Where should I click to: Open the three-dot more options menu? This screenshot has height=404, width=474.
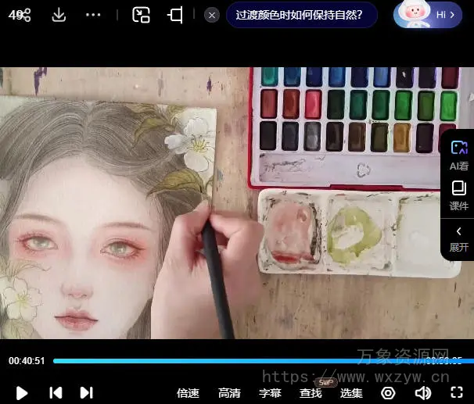tap(93, 15)
